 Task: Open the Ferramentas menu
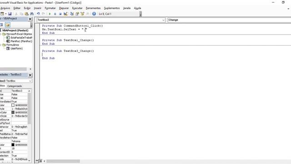[x=93, y=8]
